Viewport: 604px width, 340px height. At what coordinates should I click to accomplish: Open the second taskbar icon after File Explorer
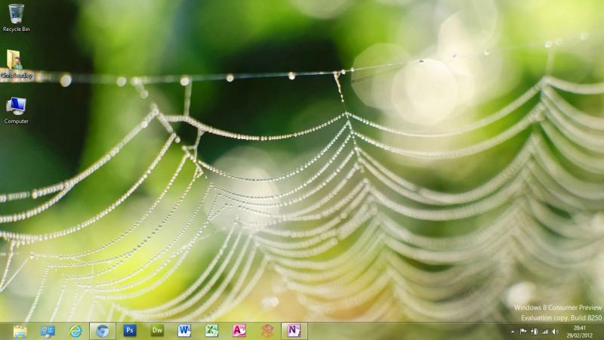[48, 331]
